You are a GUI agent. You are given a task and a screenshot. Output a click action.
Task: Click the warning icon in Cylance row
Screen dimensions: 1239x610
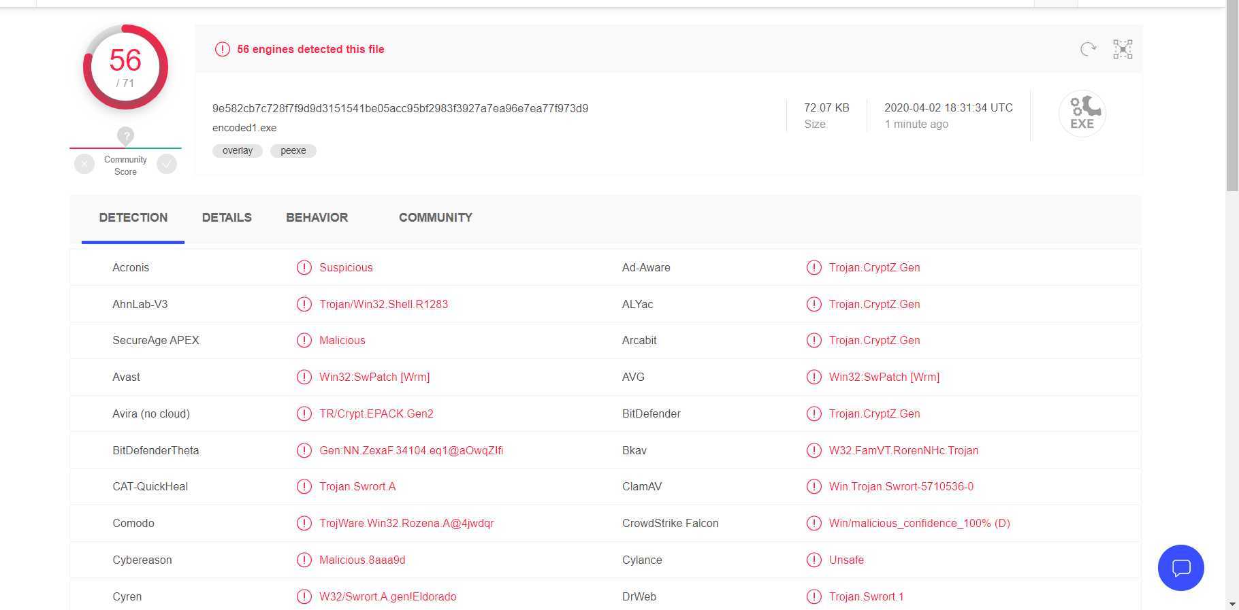point(814,560)
